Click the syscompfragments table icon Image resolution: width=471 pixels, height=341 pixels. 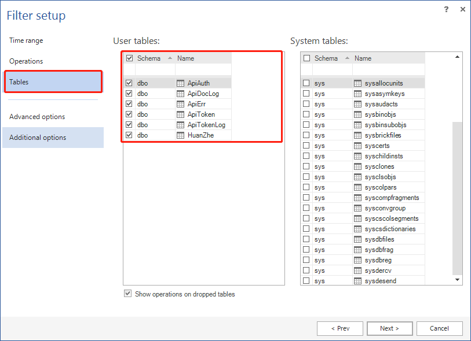click(357, 198)
